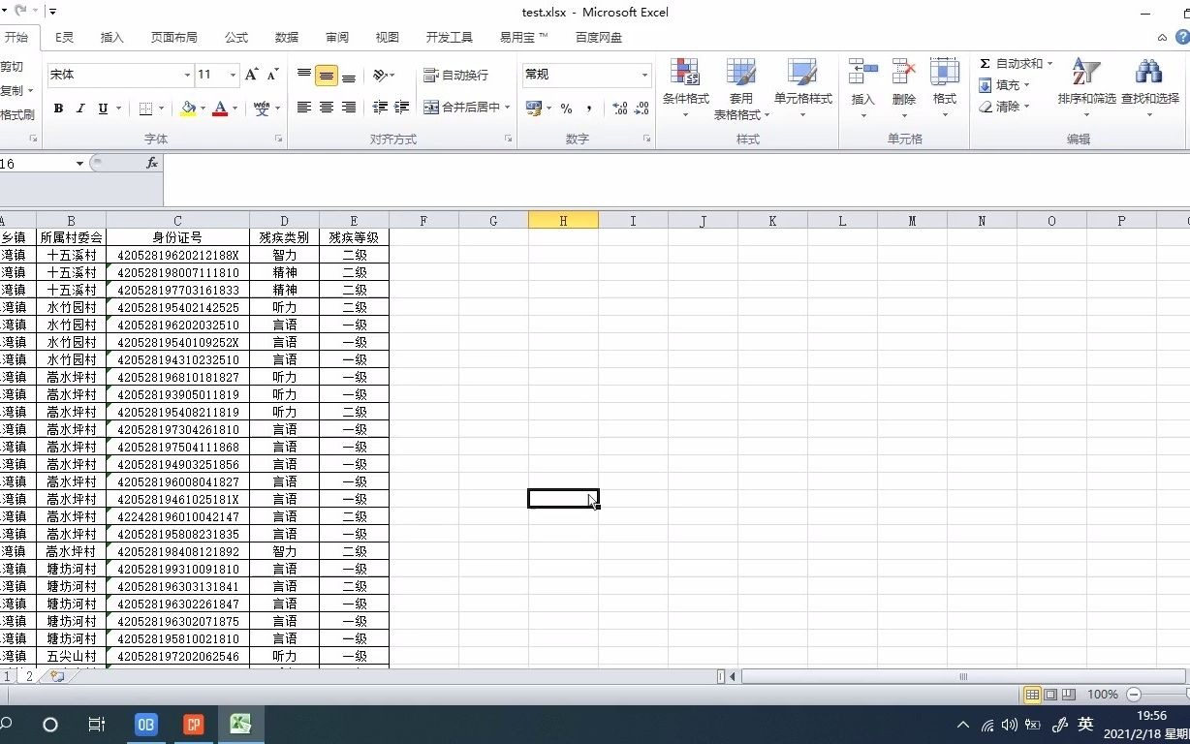Toggle underline formatting
Screen dimensions: 1190x744
point(103,108)
